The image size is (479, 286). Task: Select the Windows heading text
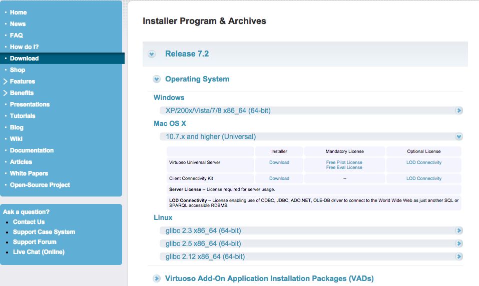click(x=169, y=97)
